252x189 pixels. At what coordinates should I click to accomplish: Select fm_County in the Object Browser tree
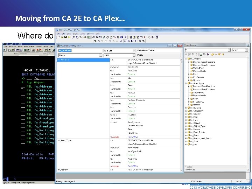pos(195,114)
